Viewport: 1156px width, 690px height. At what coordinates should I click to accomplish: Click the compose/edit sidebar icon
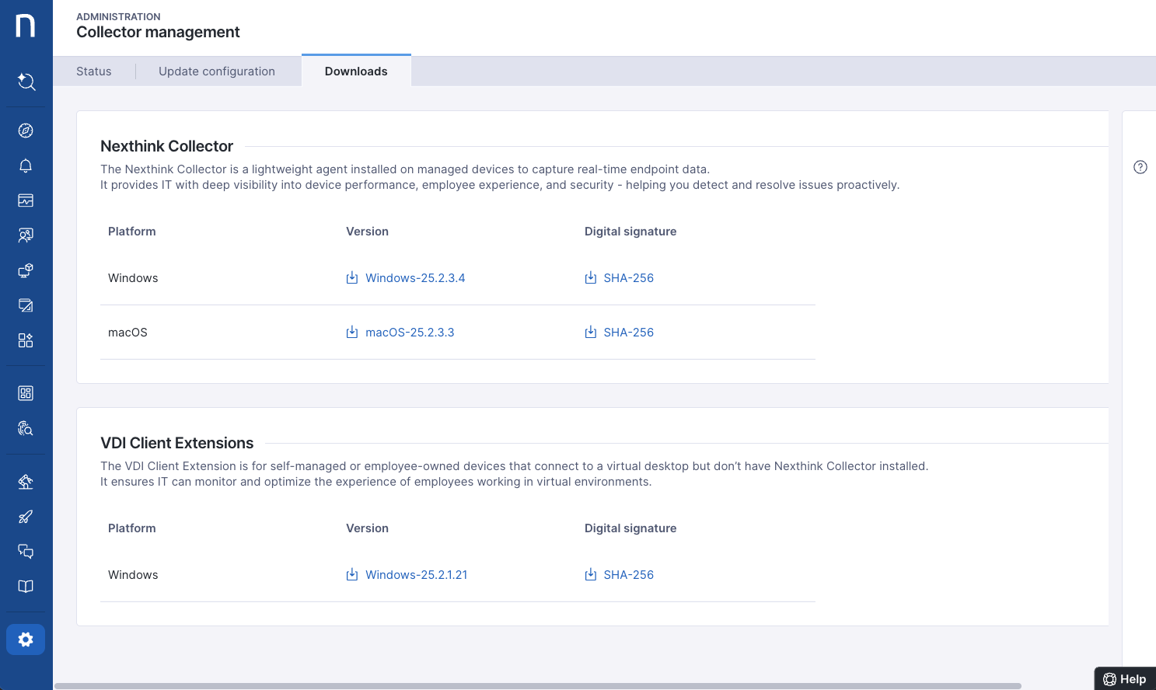[x=26, y=305]
